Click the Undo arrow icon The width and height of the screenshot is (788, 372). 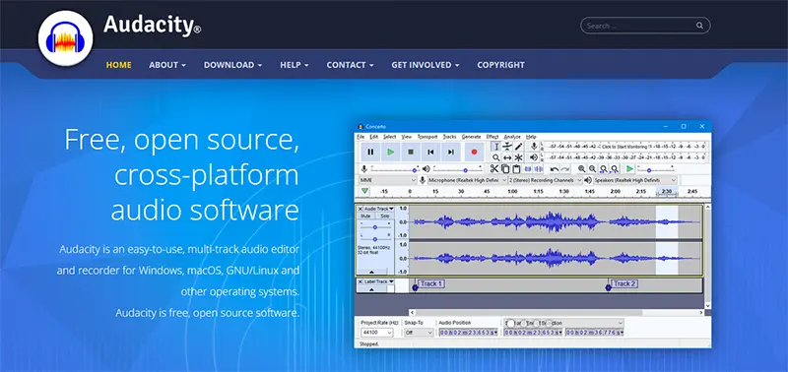coord(555,169)
